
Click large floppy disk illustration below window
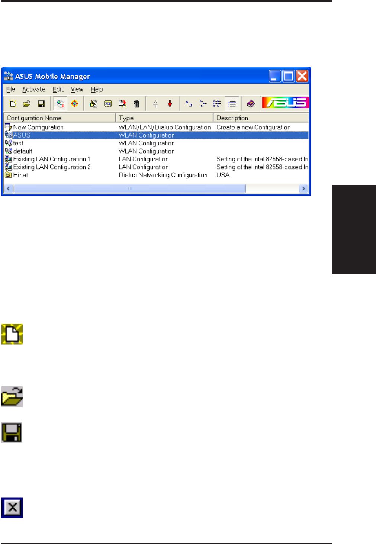12,432
